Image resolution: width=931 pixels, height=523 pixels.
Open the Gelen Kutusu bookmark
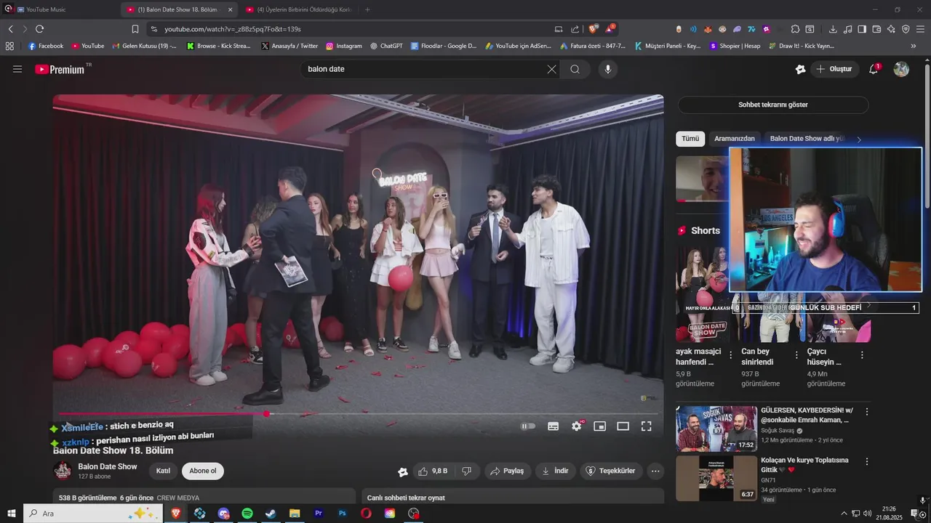pyautogui.click(x=145, y=46)
